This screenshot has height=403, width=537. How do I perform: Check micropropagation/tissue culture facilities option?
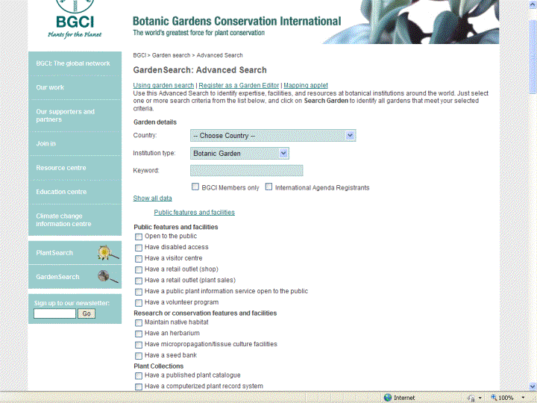coord(139,345)
